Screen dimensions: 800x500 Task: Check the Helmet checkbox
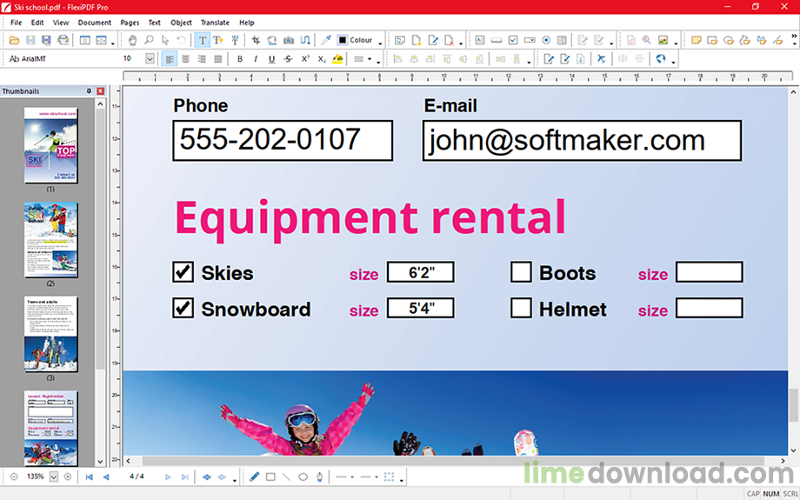[x=521, y=308]
